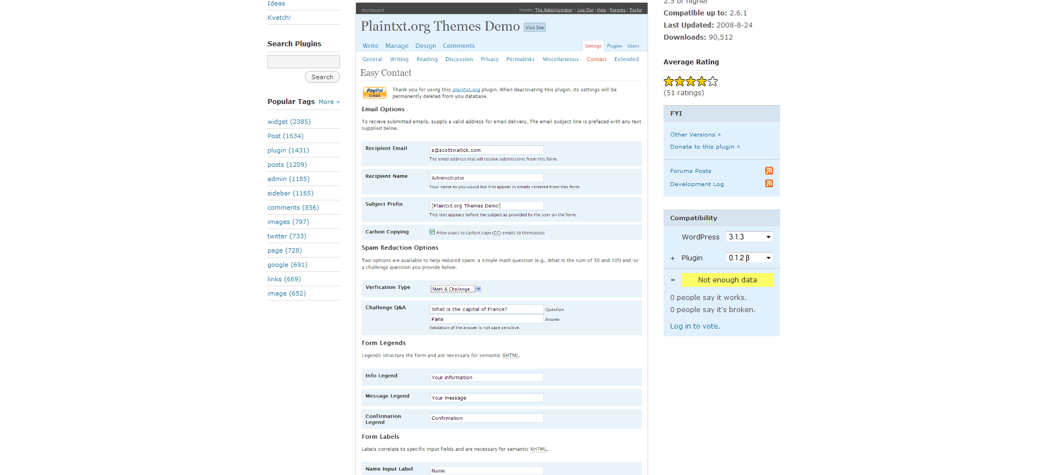Open the plugin (1431) tag
Image resolution: width=1047 pixels, height=475 pixels.
[x=288, y=150]
